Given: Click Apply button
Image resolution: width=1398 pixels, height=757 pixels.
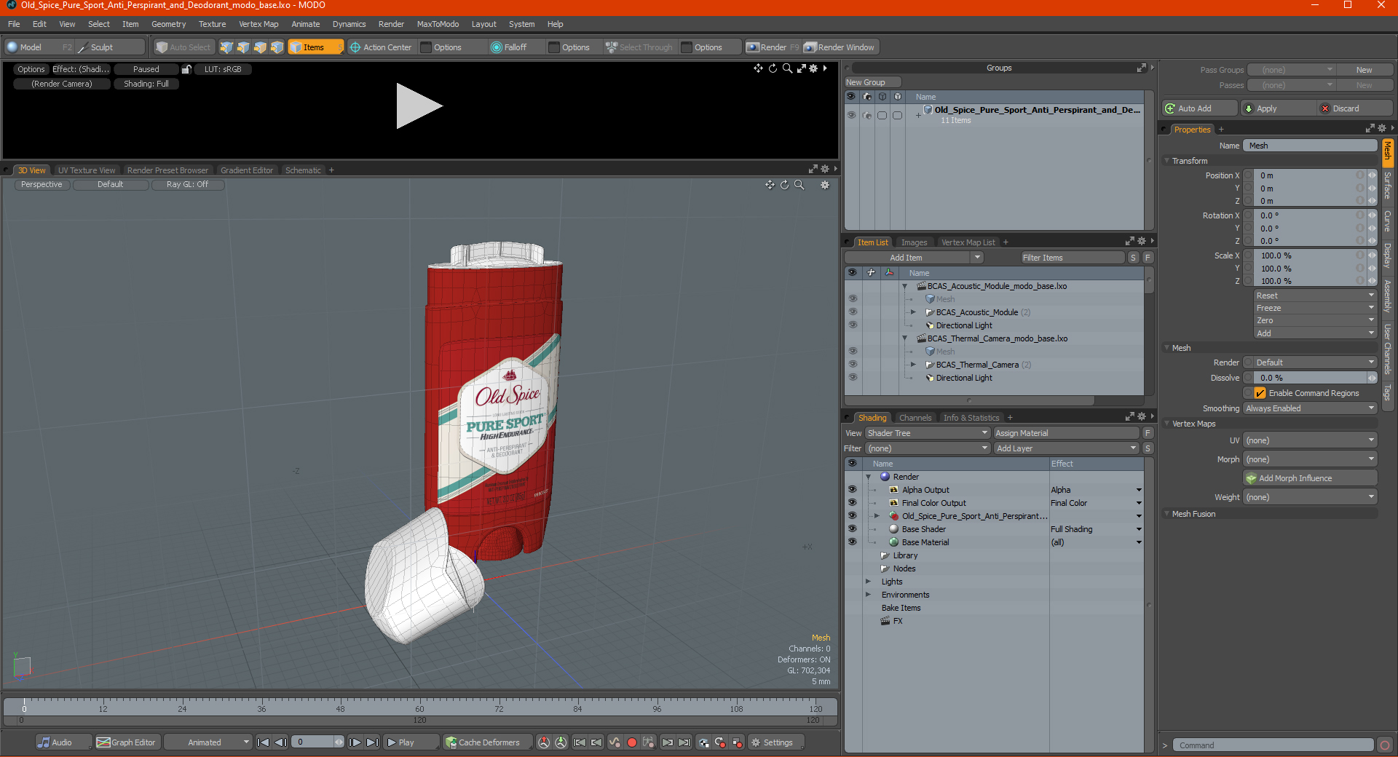Looking at the screenshot, I should (x=1279, y=108).
